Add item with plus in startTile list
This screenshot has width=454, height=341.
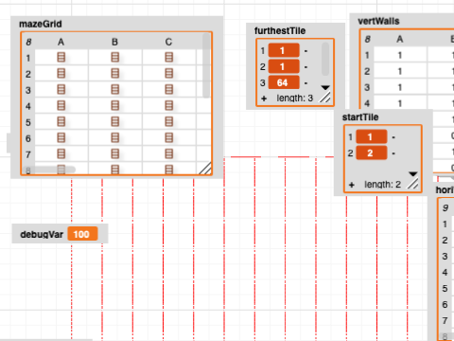(x=352, y=185)
